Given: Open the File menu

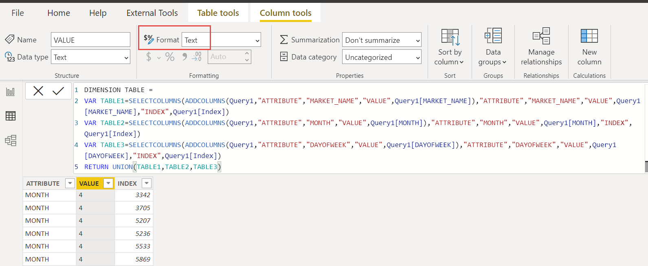Looking at the screenshot, I should tap(18, 13).
